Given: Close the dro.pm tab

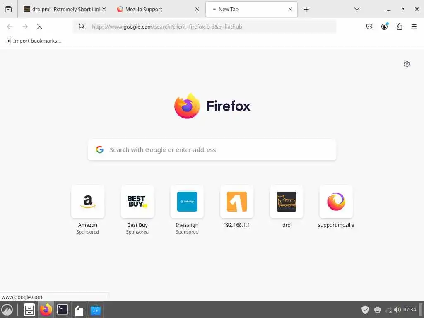Looking at the screenshot, I should [104, 9].
